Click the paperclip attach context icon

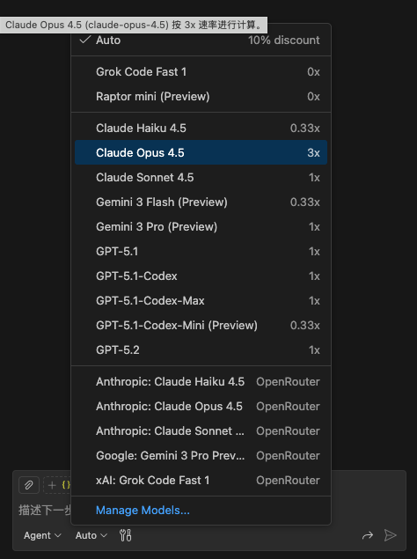[28, 485]
